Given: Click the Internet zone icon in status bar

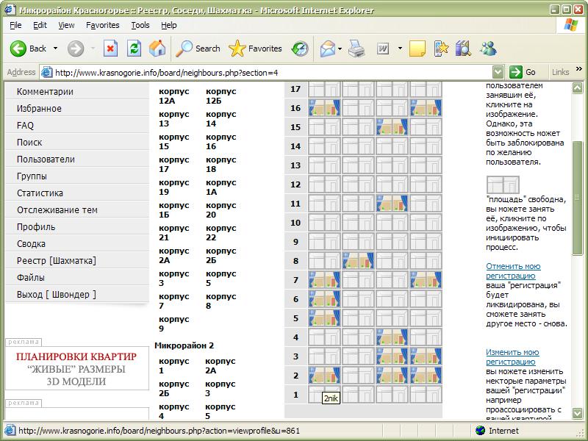Looking at the screenshot, I should pos(480,430).
